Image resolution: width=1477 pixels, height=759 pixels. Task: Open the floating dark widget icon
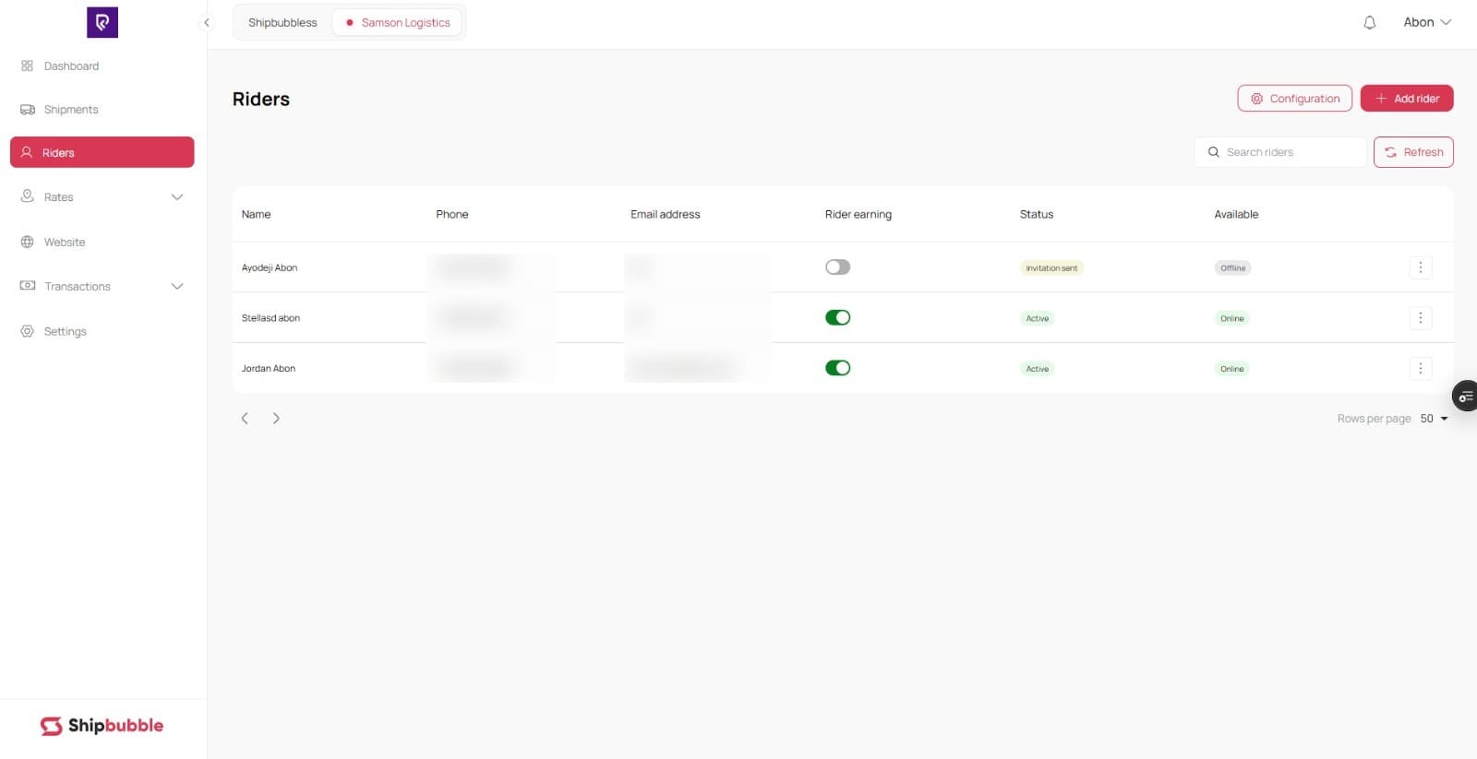click(1465, 396)
